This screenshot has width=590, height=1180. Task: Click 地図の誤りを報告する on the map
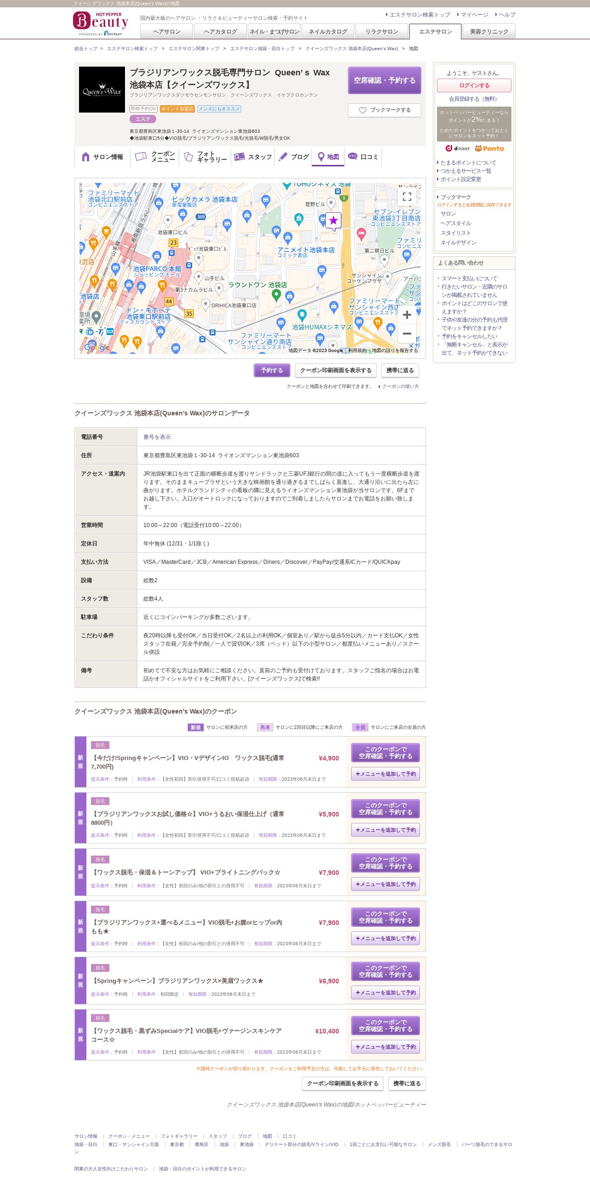(395, 351)
